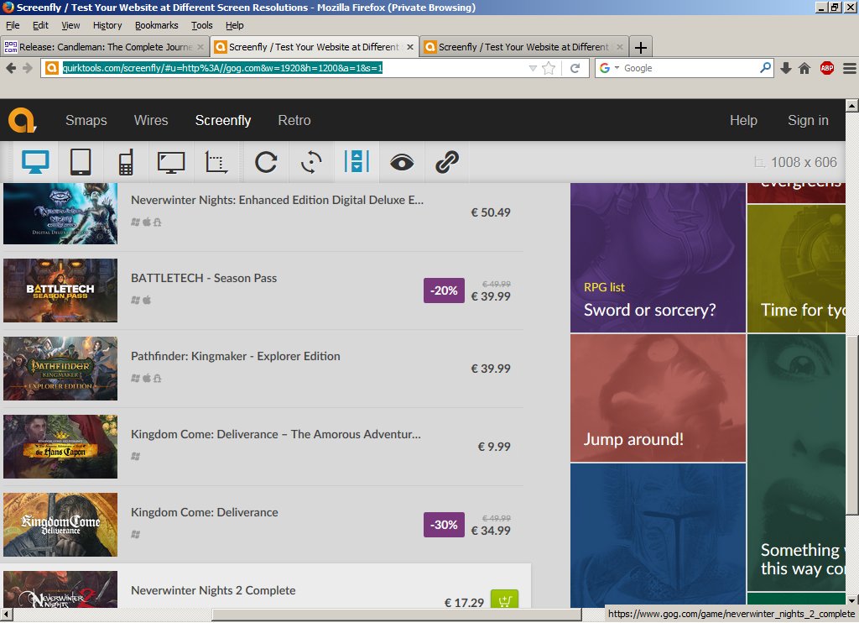Click the € 50.49 price
859x623 pixels.
coord(491,212)
